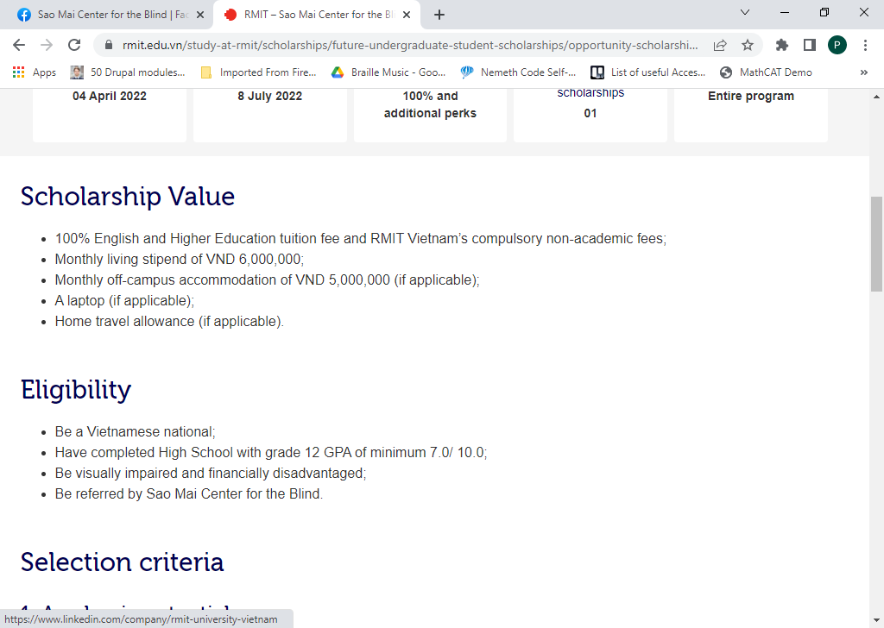This screenshot has width=884, height=628.
Task: Click the address bar URL field
Action: point(409,45)
